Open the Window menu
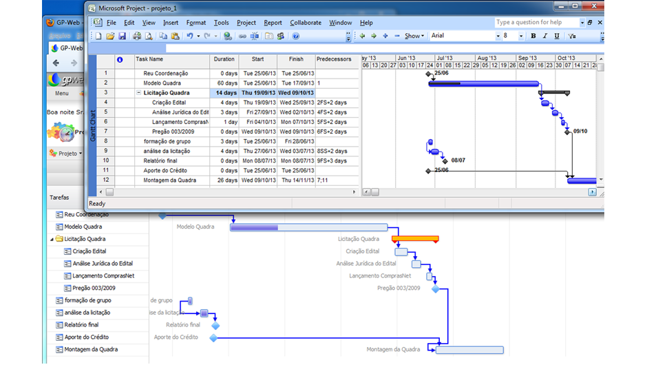The width and height of the screenshot is (647, 365). pyautogui.click(x=341, y=23)
